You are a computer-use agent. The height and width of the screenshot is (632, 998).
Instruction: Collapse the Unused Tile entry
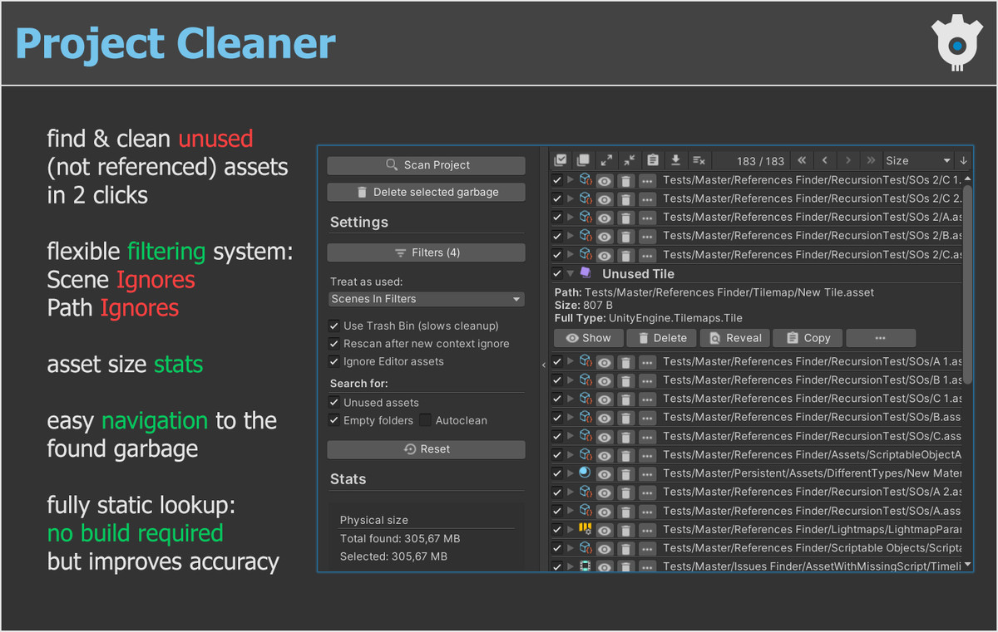coord(571,273)
